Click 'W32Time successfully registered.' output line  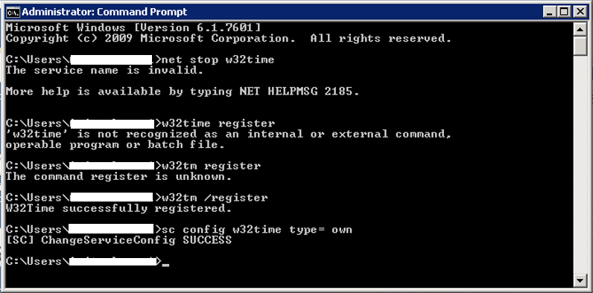118,208
